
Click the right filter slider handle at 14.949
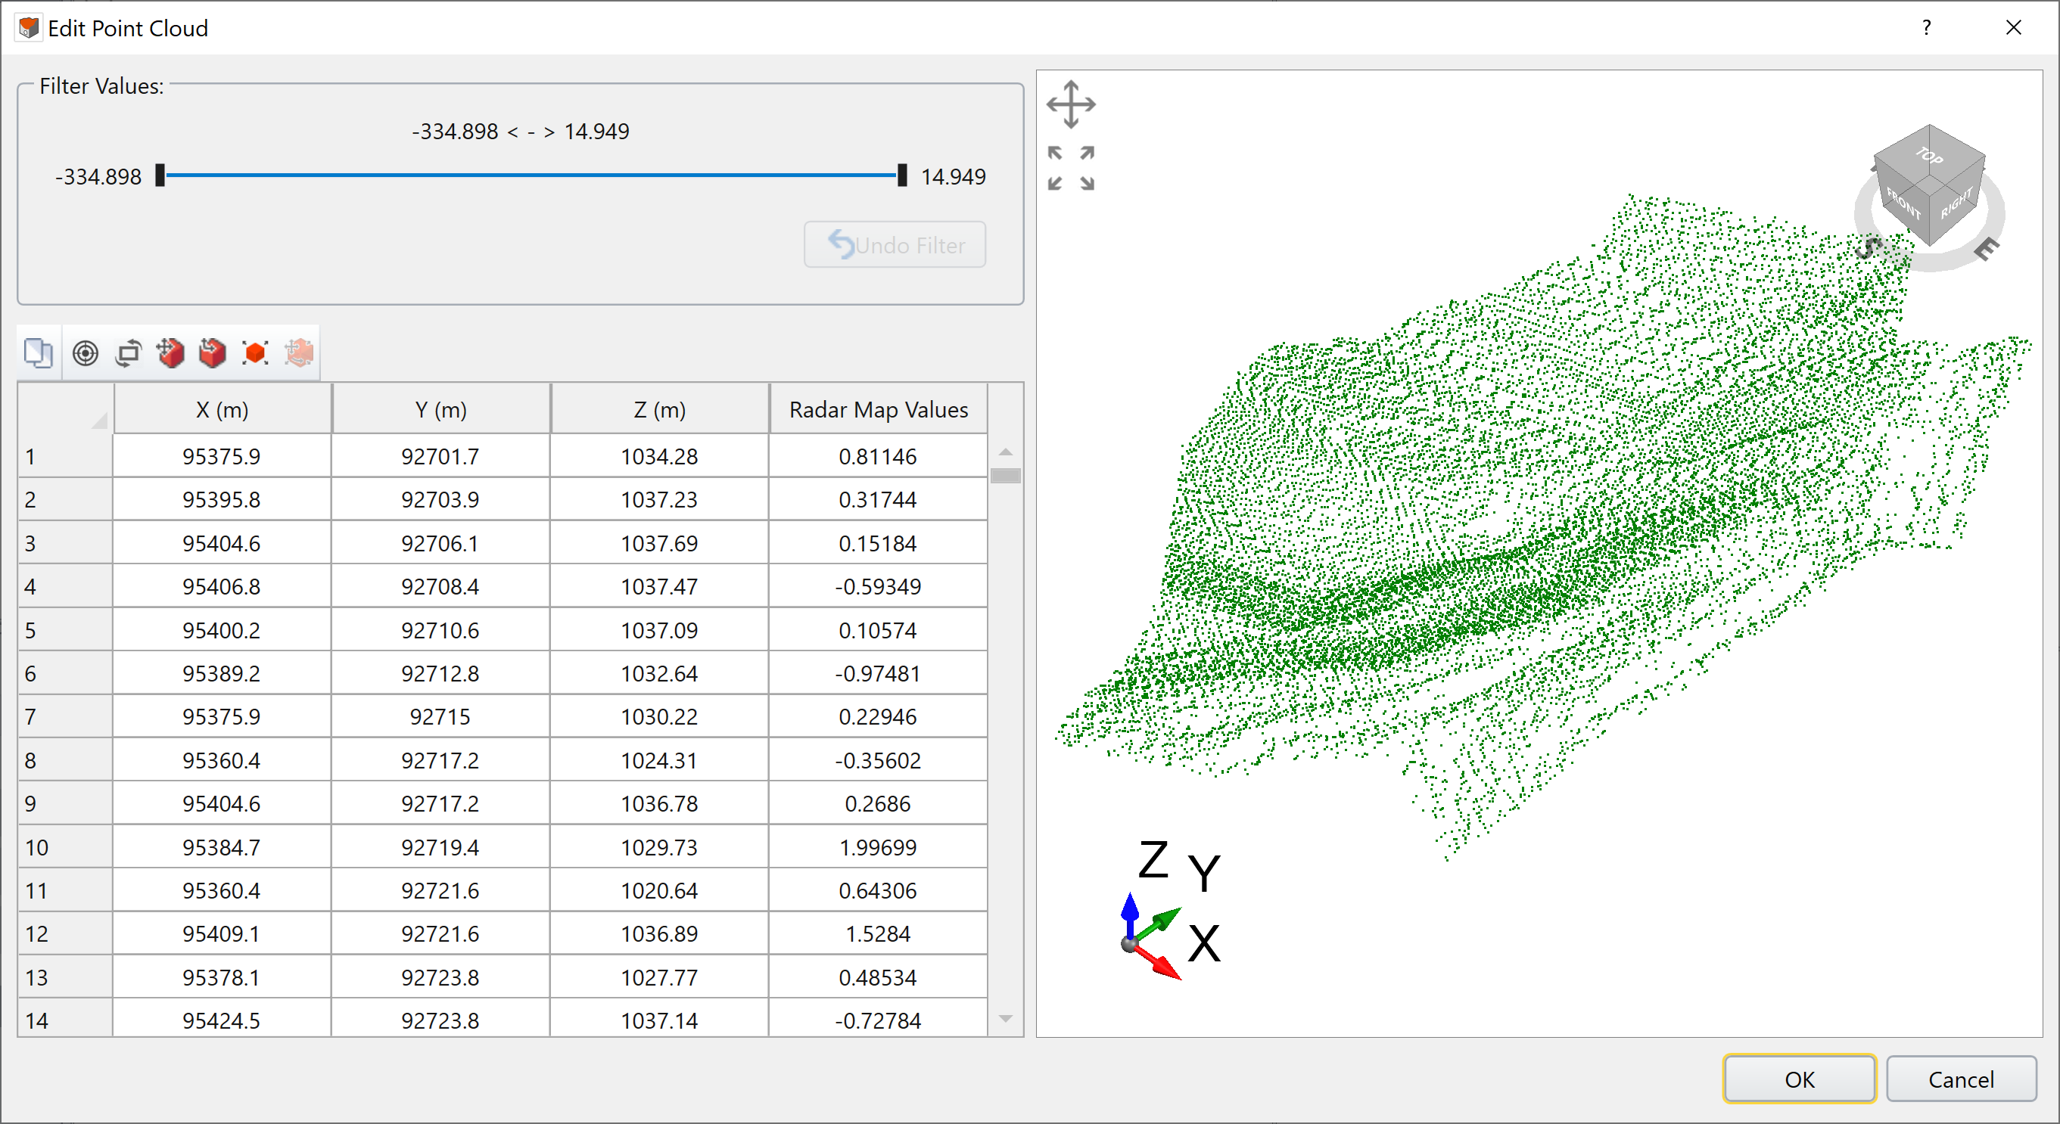[x=902, y=175]
